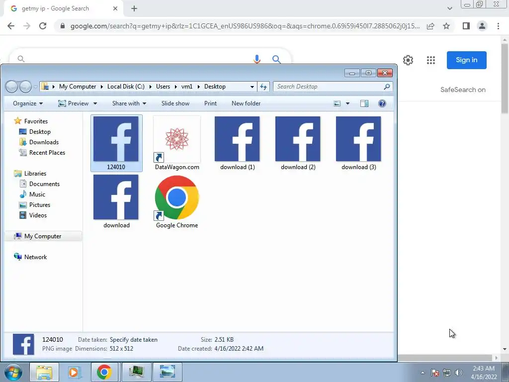The width and height of the screenshot is (509, 382).
Task: Open the Google apps grid
Action: (431, 60)
